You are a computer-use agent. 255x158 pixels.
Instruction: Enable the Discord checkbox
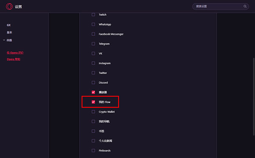coord(93,83)
